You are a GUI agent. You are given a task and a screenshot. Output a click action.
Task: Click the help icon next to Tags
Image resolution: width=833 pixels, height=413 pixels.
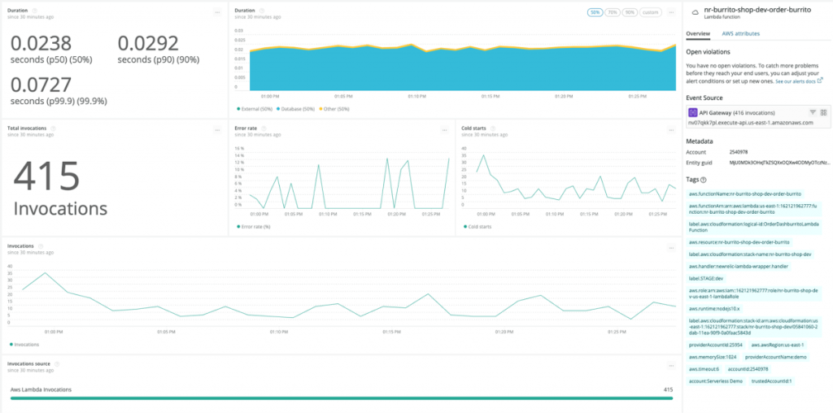click(703, 180)
